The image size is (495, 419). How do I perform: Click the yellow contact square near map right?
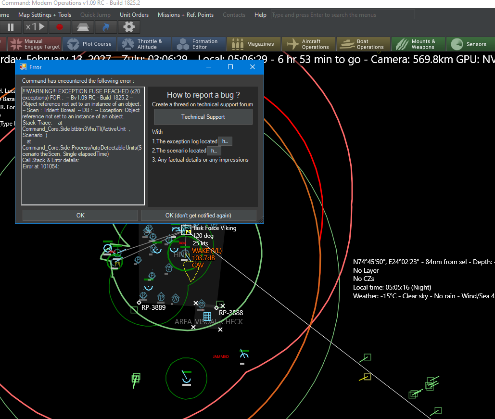[367, 377]
